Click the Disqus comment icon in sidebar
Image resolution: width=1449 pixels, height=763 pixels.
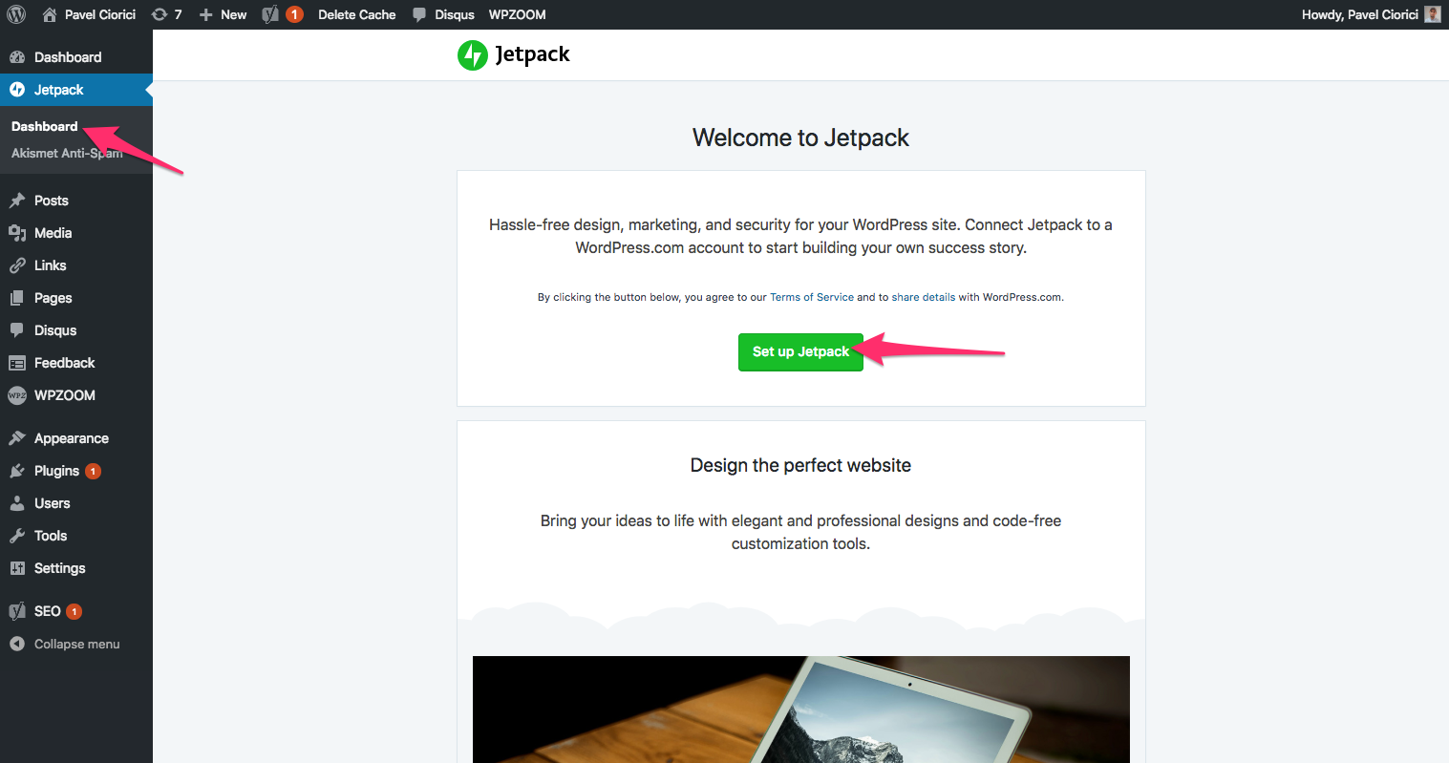pos(17,330)
